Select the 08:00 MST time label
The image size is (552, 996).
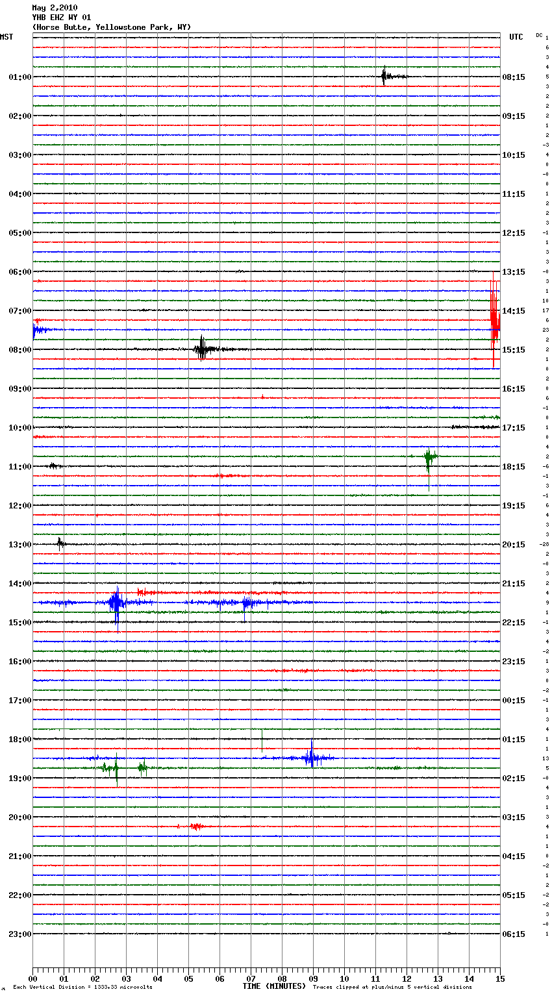[19, 350]
